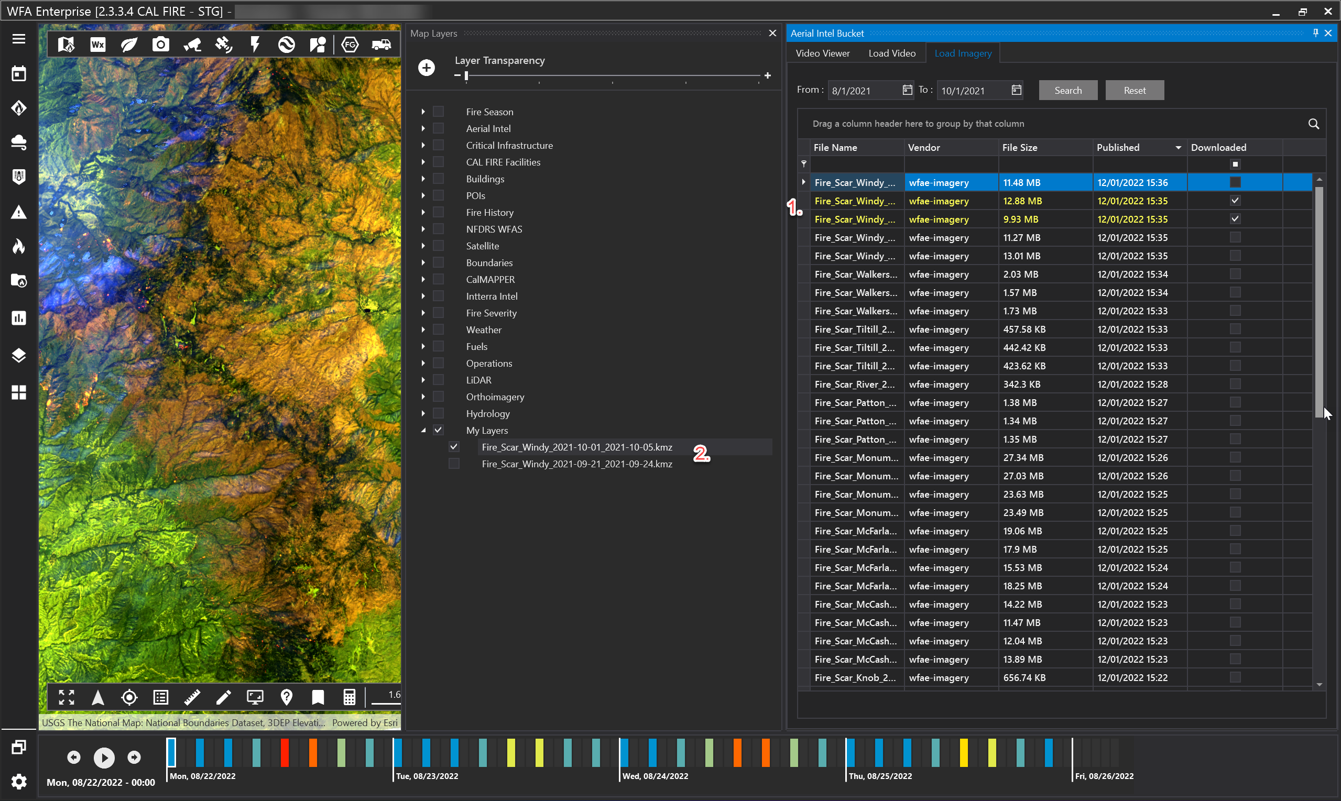Viewport: 1341px width, 801px height.
Task: Uncheck the My Layers group checkbox
Action: (x=439, y=430)
